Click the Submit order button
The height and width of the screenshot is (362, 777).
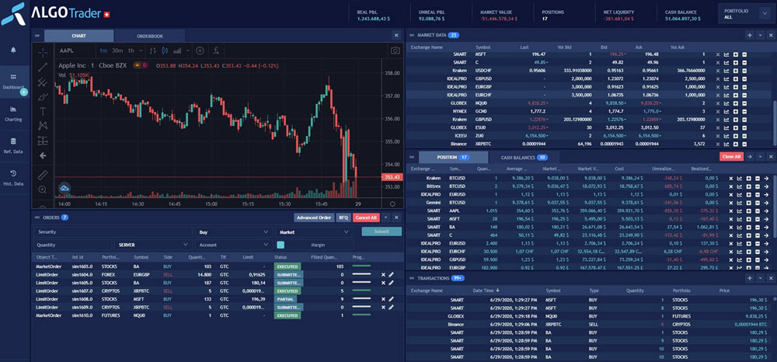point(382,231)
